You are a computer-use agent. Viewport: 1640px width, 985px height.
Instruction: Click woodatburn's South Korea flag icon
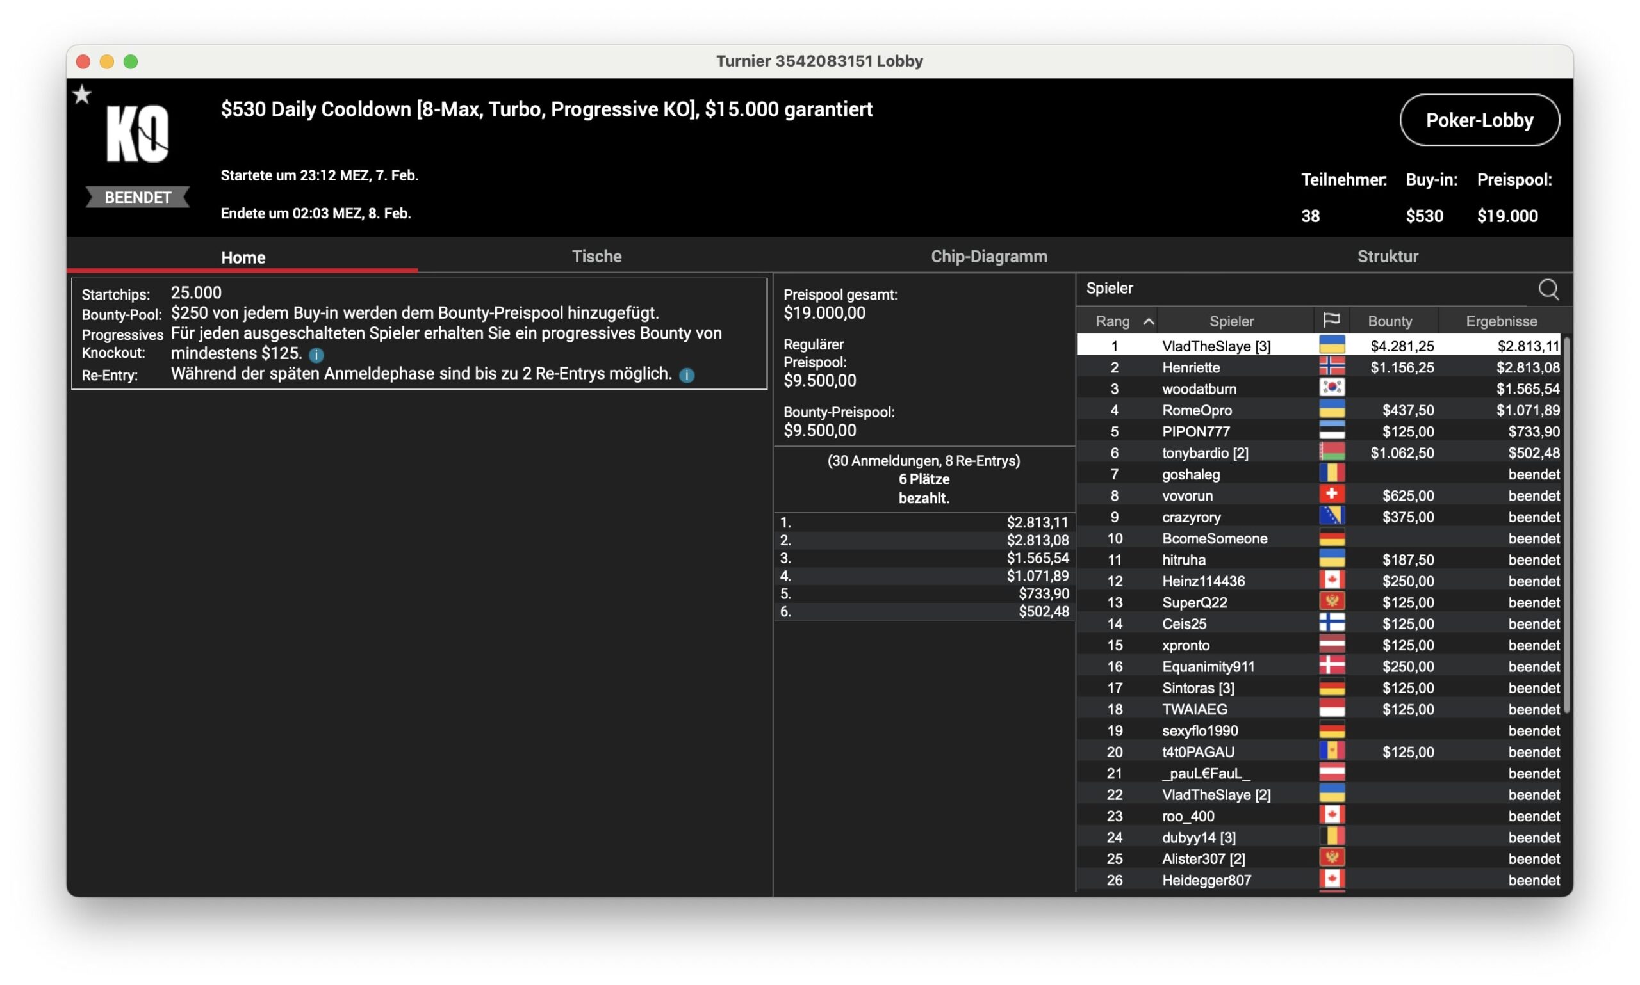1331,388
